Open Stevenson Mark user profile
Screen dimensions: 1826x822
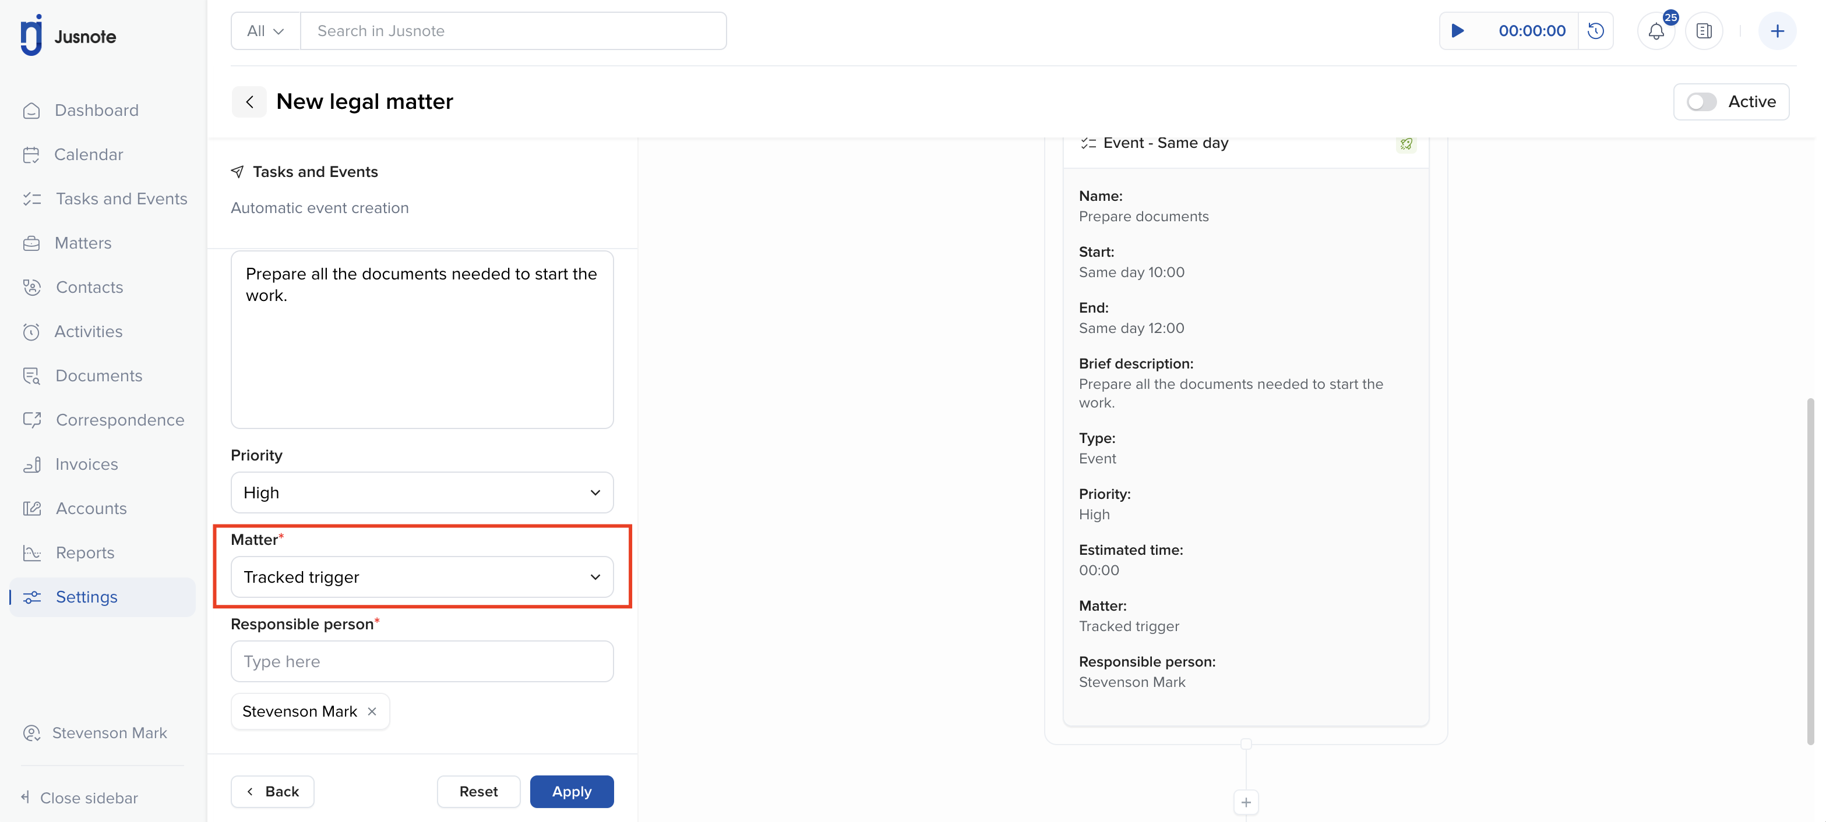click(x=95, y=733)
